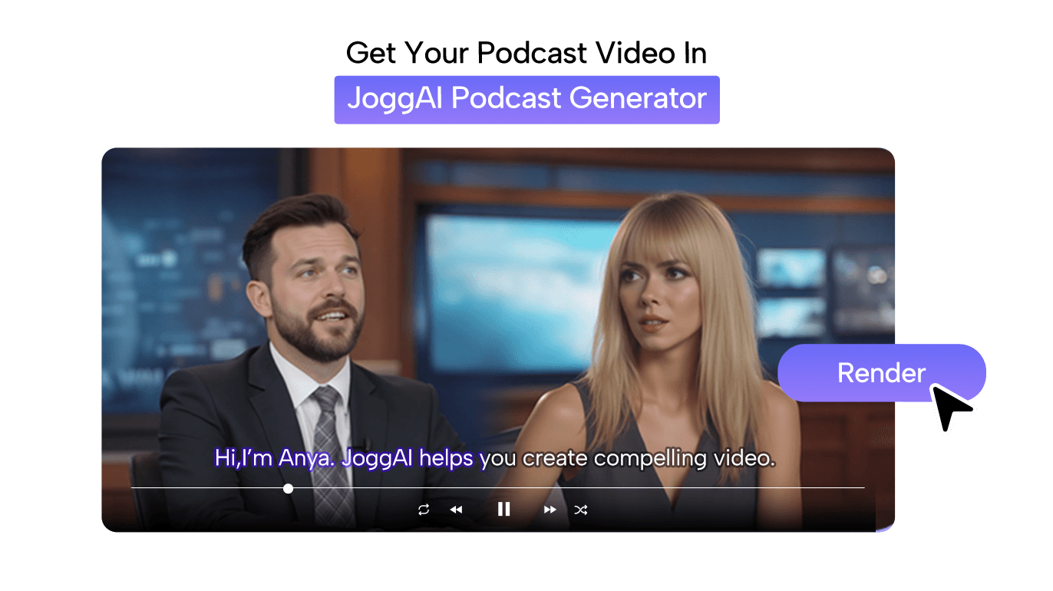The width and height of the screenshot is (1053, 591).
Task: Click the rewind icon in player controls
Action: 456,510
